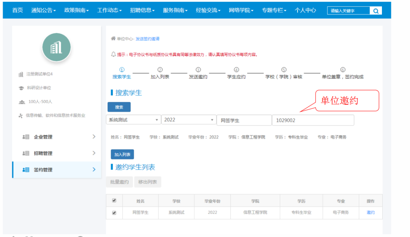410x237 pixels.
Task: Click the industry icon next to 信息传输
Action: 20,115
